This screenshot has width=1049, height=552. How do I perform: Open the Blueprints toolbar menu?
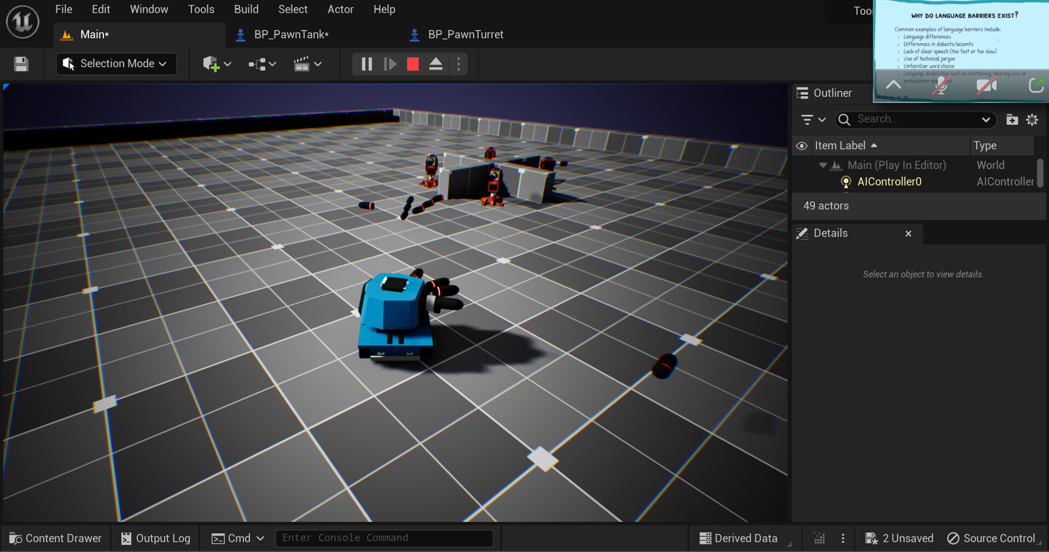point(257,64)
